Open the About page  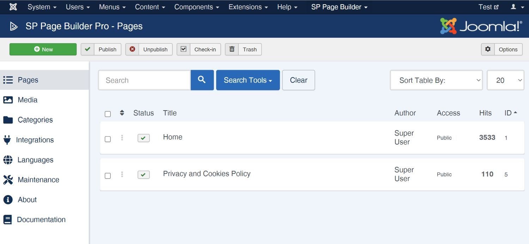pos(27,200)
